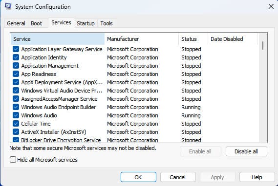Close the System Configuration window
Viewport: 278px width, 186px height.
[271, 6]
